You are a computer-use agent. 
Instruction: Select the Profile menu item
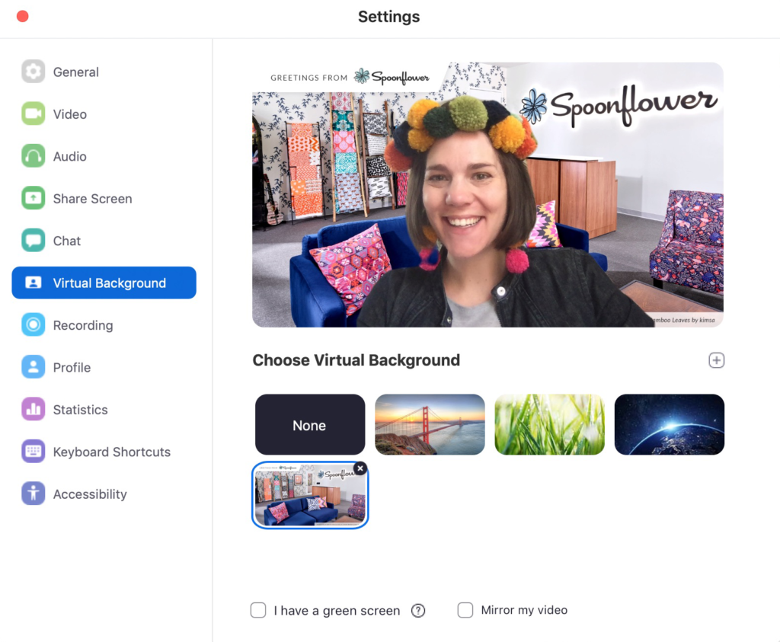72,367
